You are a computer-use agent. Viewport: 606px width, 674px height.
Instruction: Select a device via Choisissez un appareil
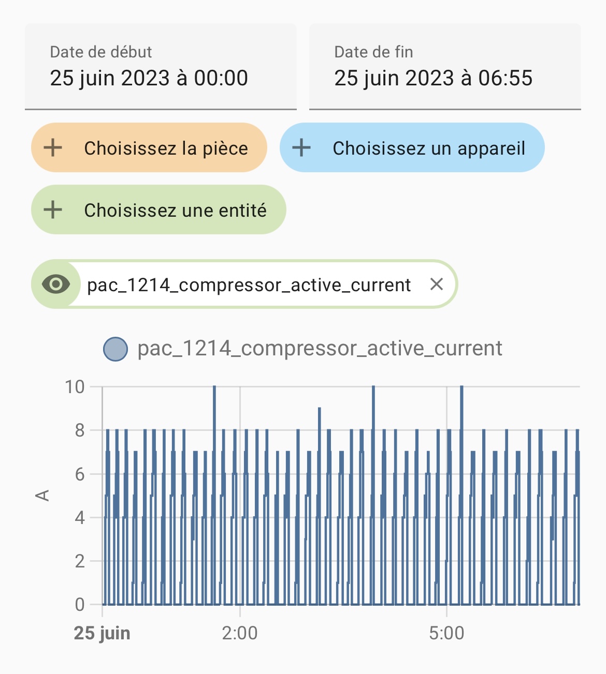tap(412, 147)
